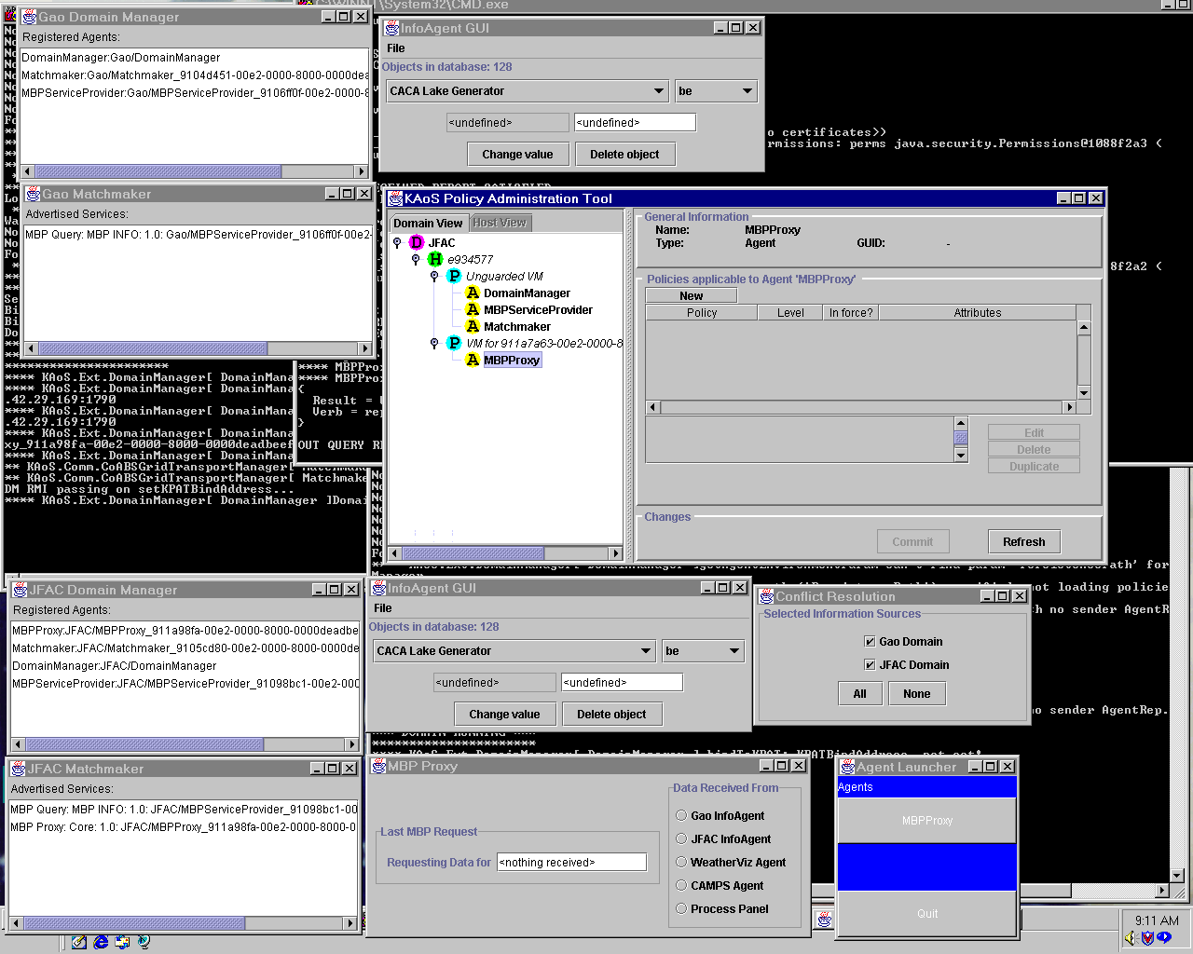
Task: Collapse the VM for 911a7a63 tree node
Action: 434,344
